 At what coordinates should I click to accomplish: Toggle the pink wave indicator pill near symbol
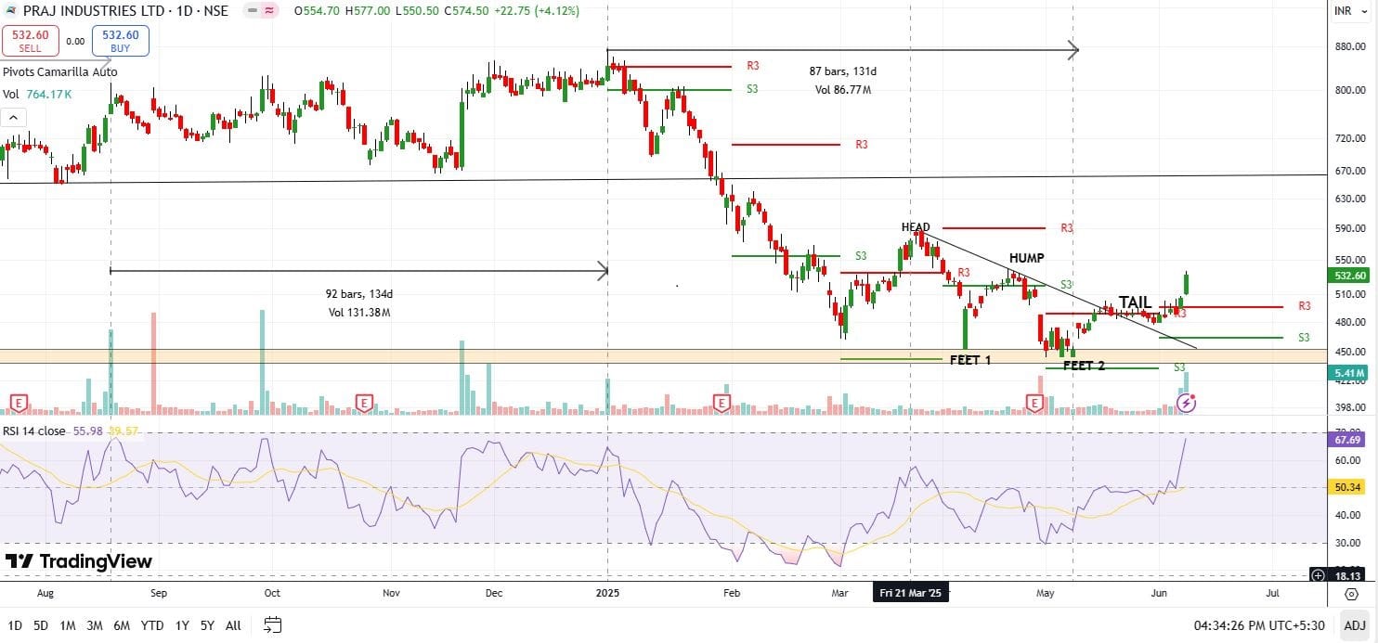(269, 11)
